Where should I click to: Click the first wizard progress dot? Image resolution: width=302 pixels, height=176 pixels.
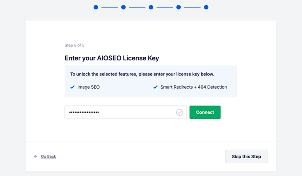(96, 7)
